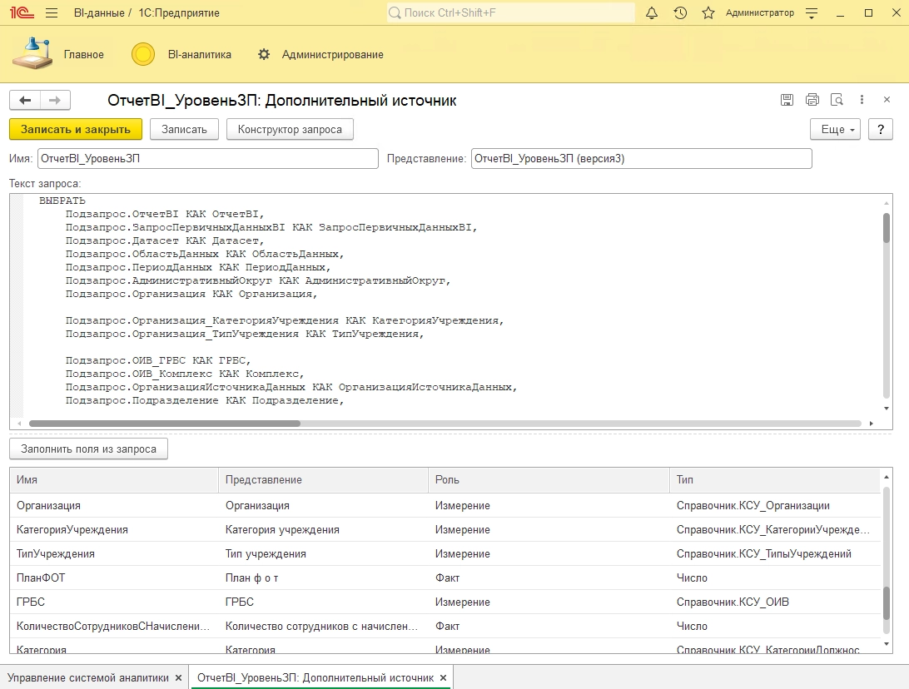This screenshot has width=909, height=689.
Task: Click the save diskette icon
Action: [787, 100]
